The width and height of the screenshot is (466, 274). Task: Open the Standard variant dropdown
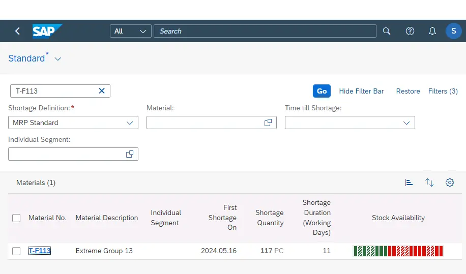pyautogui.click(x=58, y=59)
